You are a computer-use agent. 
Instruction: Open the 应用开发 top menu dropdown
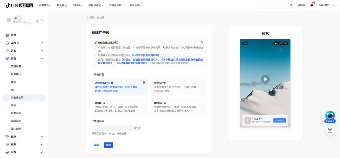pyautogui.click(x=45, y=5)
